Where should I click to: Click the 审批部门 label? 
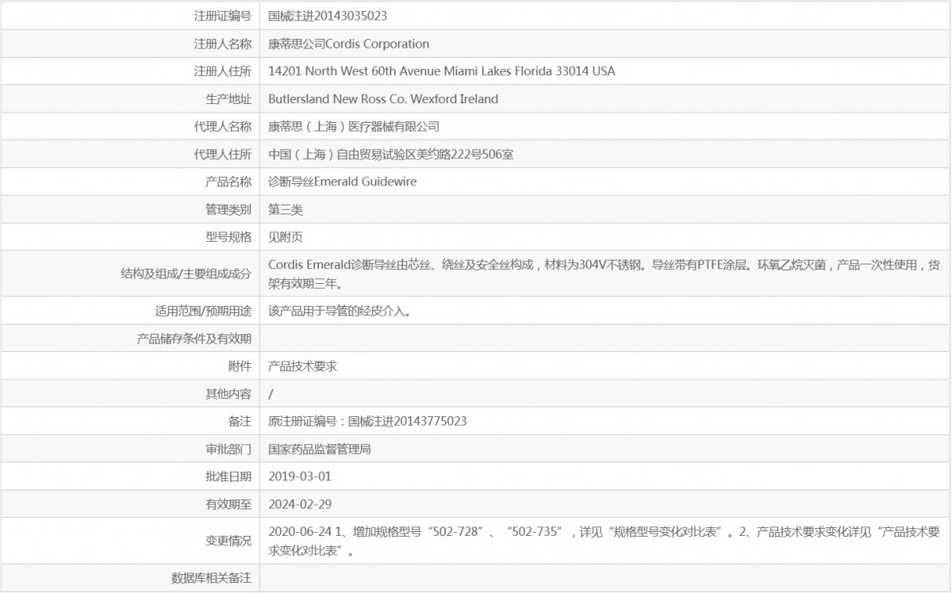coord(228,450)
